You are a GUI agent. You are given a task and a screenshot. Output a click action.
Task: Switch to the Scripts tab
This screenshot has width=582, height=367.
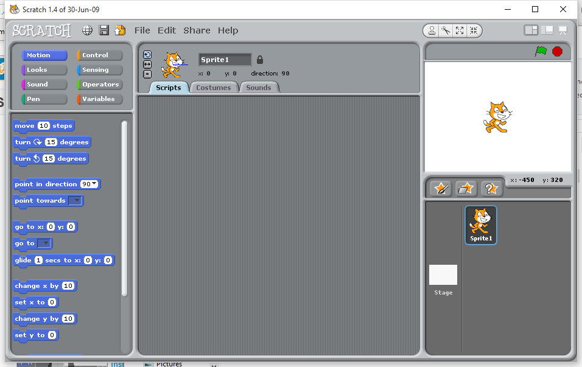(169, 88)
